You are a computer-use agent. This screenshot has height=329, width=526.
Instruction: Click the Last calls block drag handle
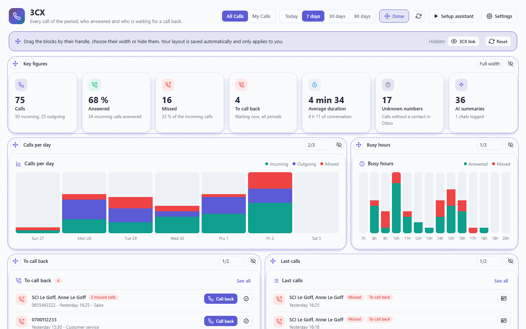[x=273, y=261]
